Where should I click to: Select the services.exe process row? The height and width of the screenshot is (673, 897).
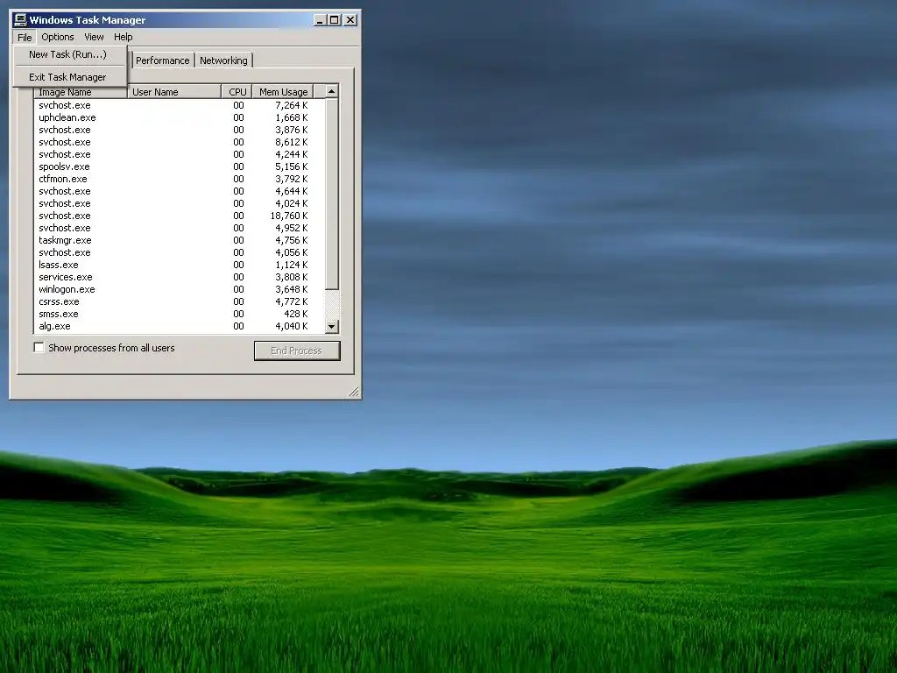(x=179, y=277)
